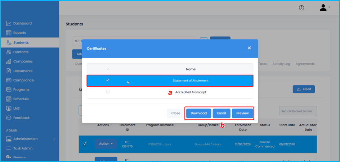Screen dimensions: 340x162
Task: Uncheck the Statement of Attainment checkbox
Action: [108, 80]
